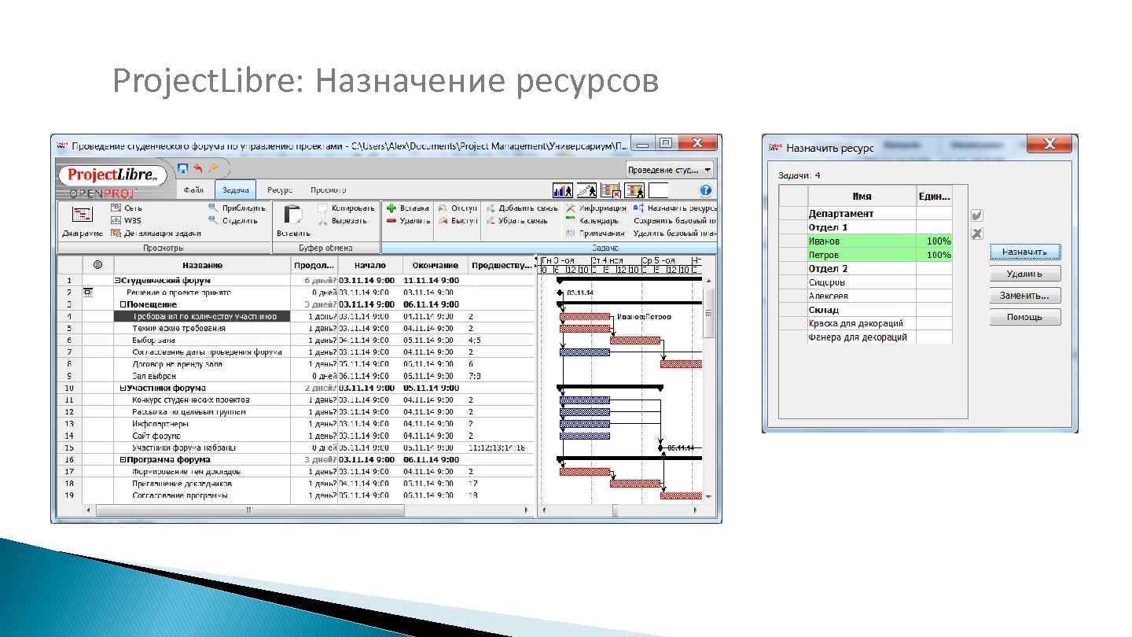Click the blank field beside the view icons
1132x637 pixels.
point(659,190)
